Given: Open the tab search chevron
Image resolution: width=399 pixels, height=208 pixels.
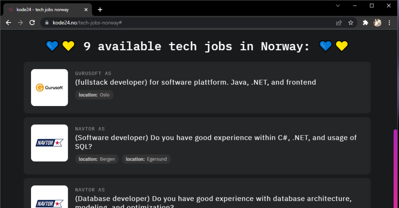Looking at the screenshot, I should (x=338, y=5).
